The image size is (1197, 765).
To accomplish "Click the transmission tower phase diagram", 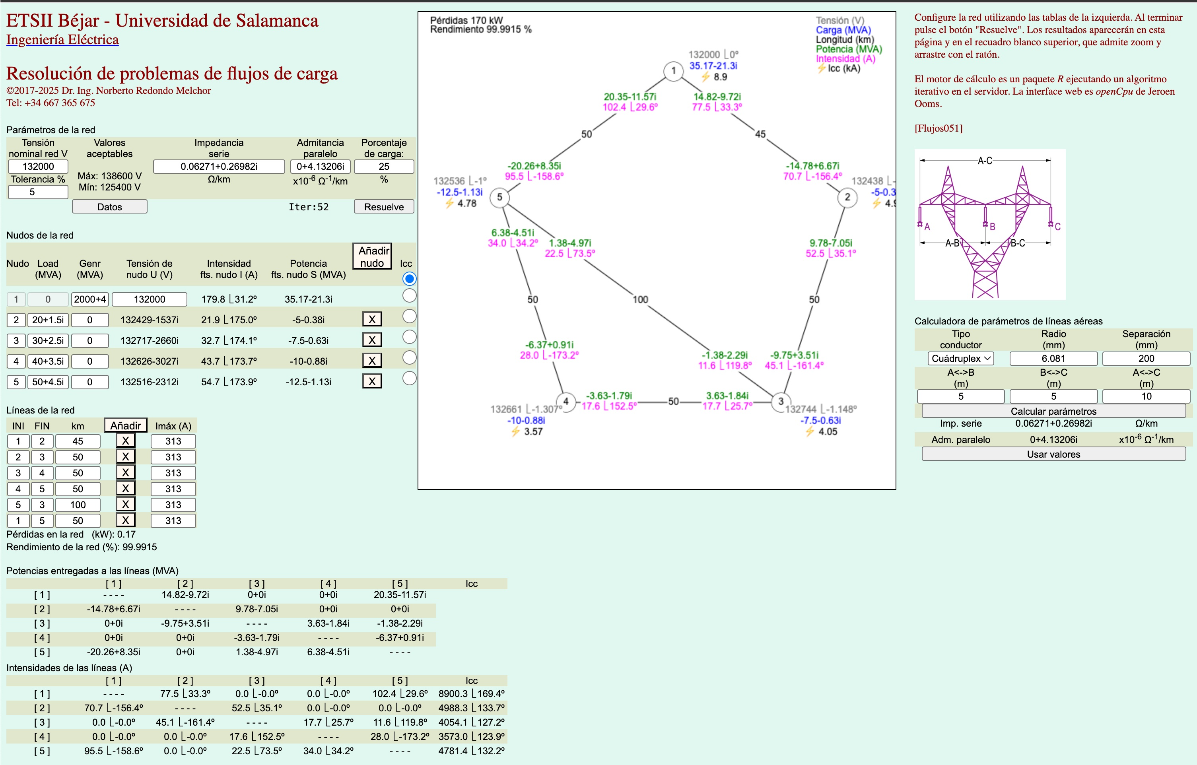I will (989, 225).
